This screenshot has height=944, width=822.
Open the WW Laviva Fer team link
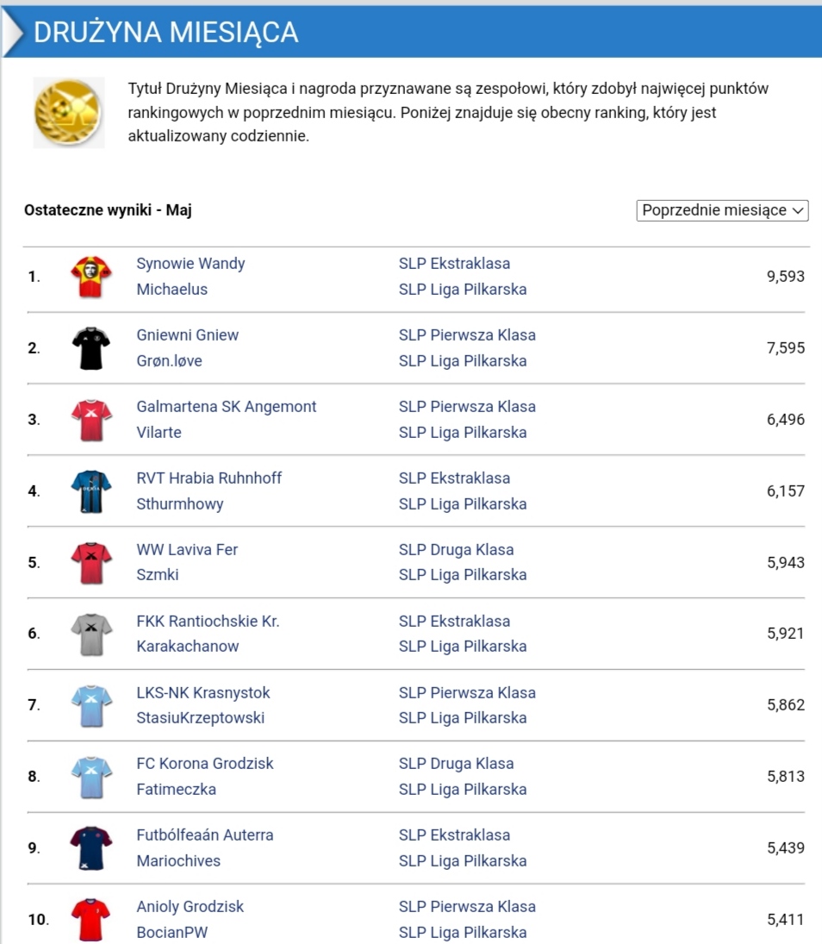coord(187,550)
